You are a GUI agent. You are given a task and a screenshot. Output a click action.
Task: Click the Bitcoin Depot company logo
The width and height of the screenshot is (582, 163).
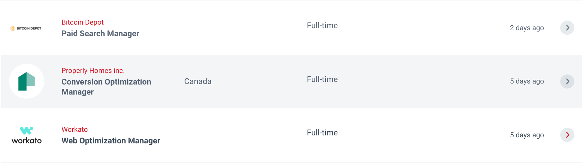[26, 28]
